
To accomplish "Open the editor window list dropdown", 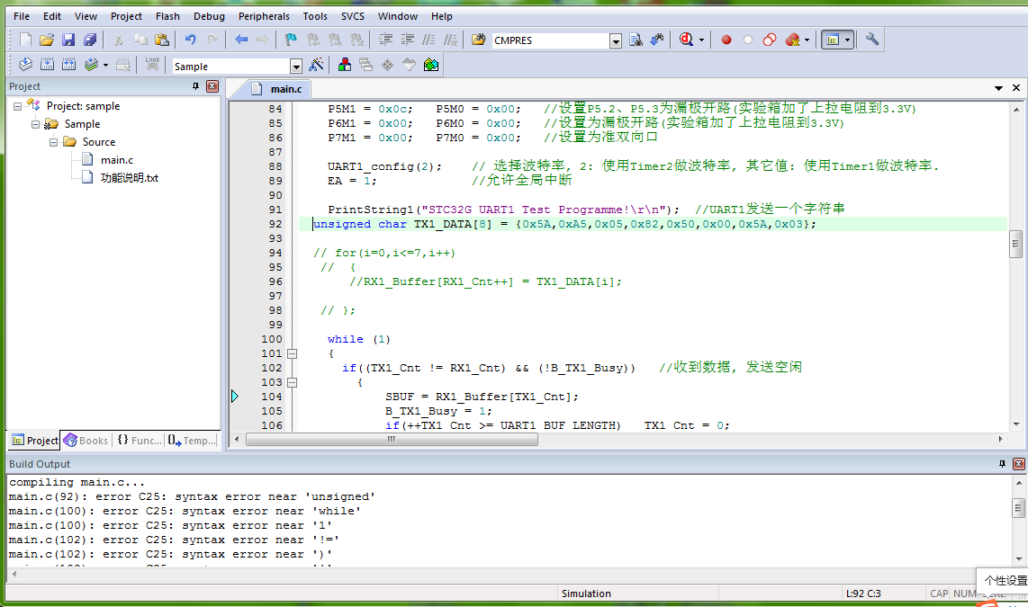I will (998, 88).
